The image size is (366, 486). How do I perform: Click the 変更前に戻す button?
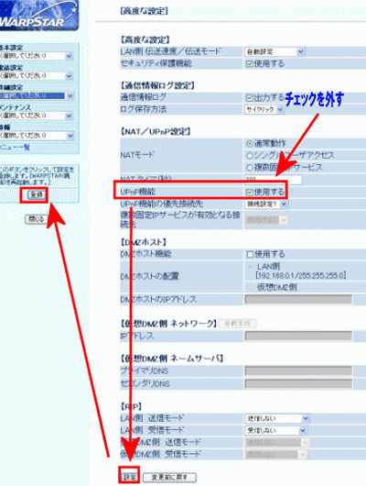[169, 478]
